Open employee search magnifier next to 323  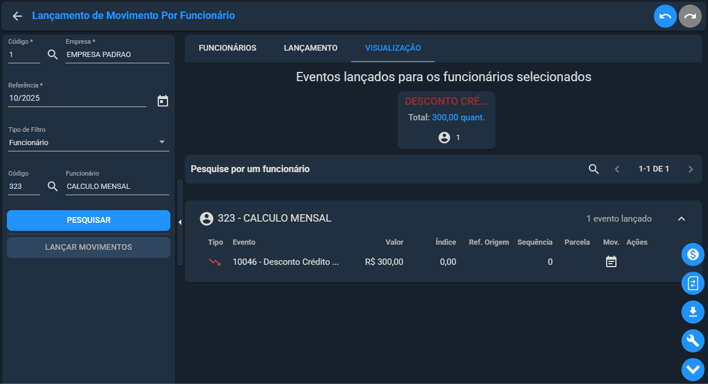click(53, 186)
